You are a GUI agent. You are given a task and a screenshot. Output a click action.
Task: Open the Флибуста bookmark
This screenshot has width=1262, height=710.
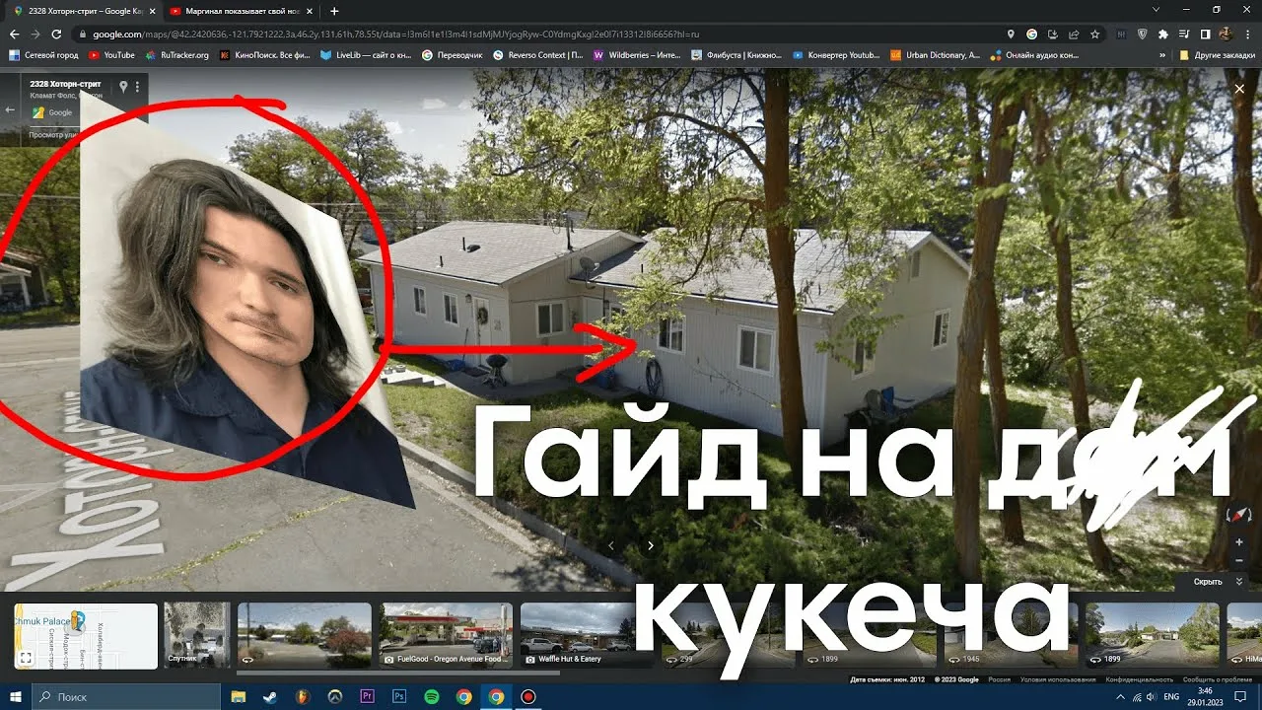point(736,55)
